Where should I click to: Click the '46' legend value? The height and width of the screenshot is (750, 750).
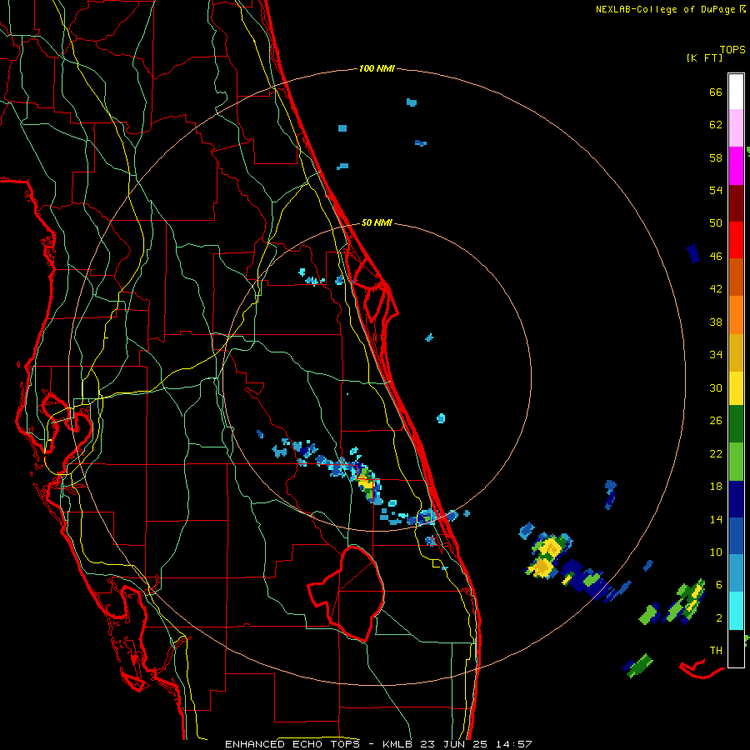pyautogui.click(x=716, y=257)
